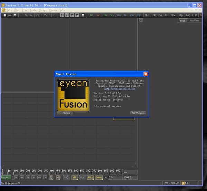
Task: Toggle MB motion blur button
Action: pos(74,177)
